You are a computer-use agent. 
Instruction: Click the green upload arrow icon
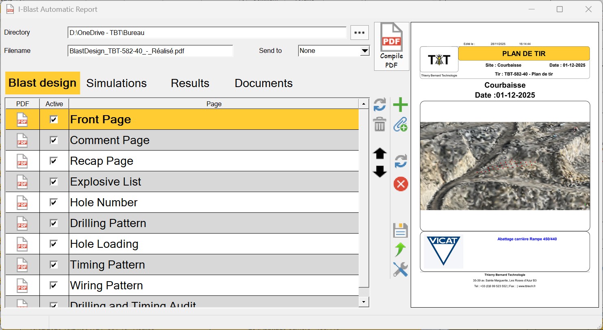(x=401, y=250)
